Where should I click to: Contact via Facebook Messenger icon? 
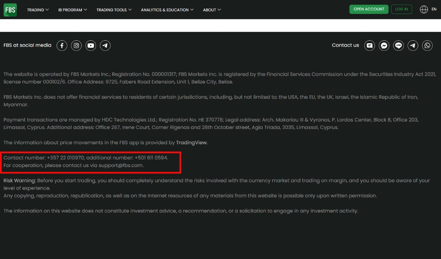[384, 45]
